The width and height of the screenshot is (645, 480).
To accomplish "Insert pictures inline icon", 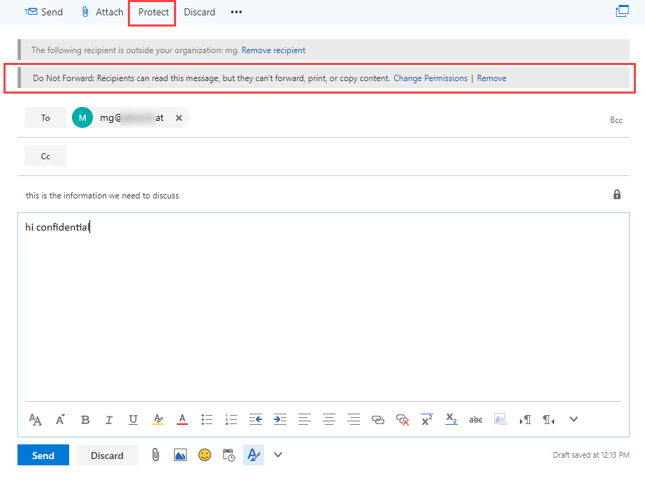I will 180,455.
